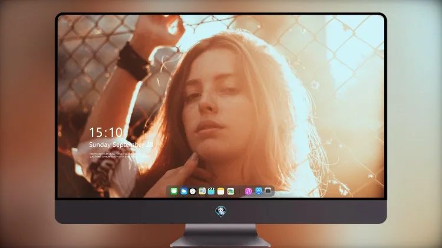Image resolution: width=442 pixels, height=248 pixels.
Task: Open the photo gallery app in dock
Action: [230, 191]
